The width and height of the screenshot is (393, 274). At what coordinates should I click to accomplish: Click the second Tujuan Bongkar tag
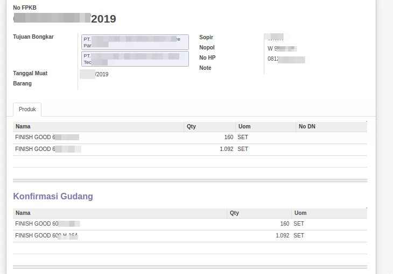point(135,59)
